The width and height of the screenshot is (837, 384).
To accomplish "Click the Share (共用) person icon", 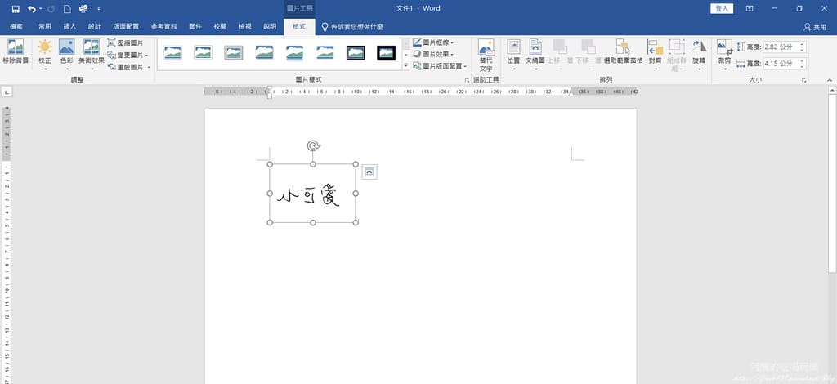I will pos(815,27).
